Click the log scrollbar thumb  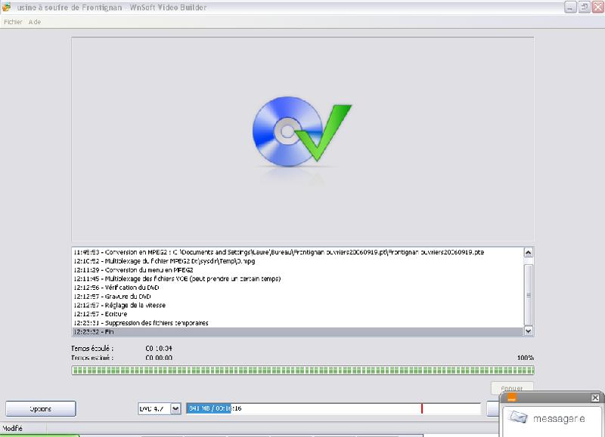[x=528, y=295]
